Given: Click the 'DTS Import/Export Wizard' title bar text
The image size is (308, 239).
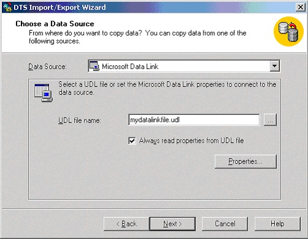Looking at the screenshot, I should (x=59, y=7).
